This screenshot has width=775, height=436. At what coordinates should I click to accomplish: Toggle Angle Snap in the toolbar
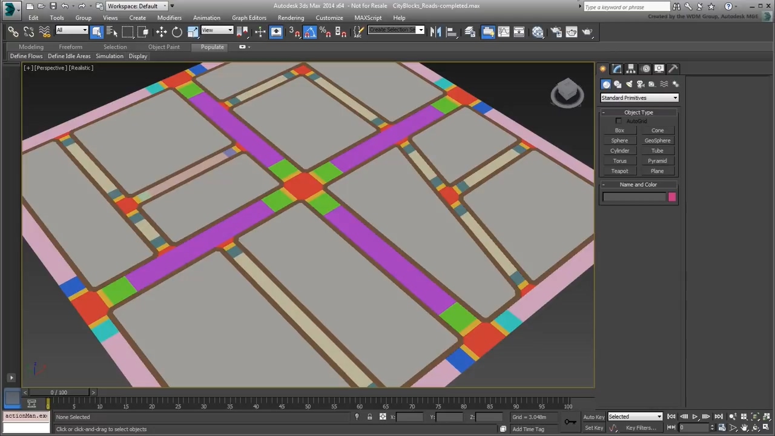coord(310,32)
